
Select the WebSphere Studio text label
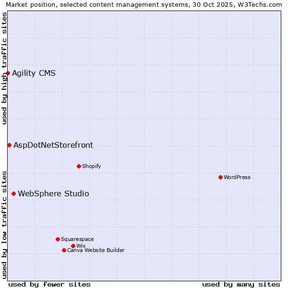click(x=53, y=193)
